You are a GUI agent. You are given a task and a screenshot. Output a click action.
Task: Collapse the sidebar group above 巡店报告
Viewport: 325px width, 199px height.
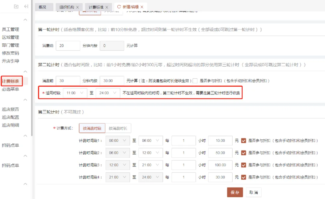[26, 100]
